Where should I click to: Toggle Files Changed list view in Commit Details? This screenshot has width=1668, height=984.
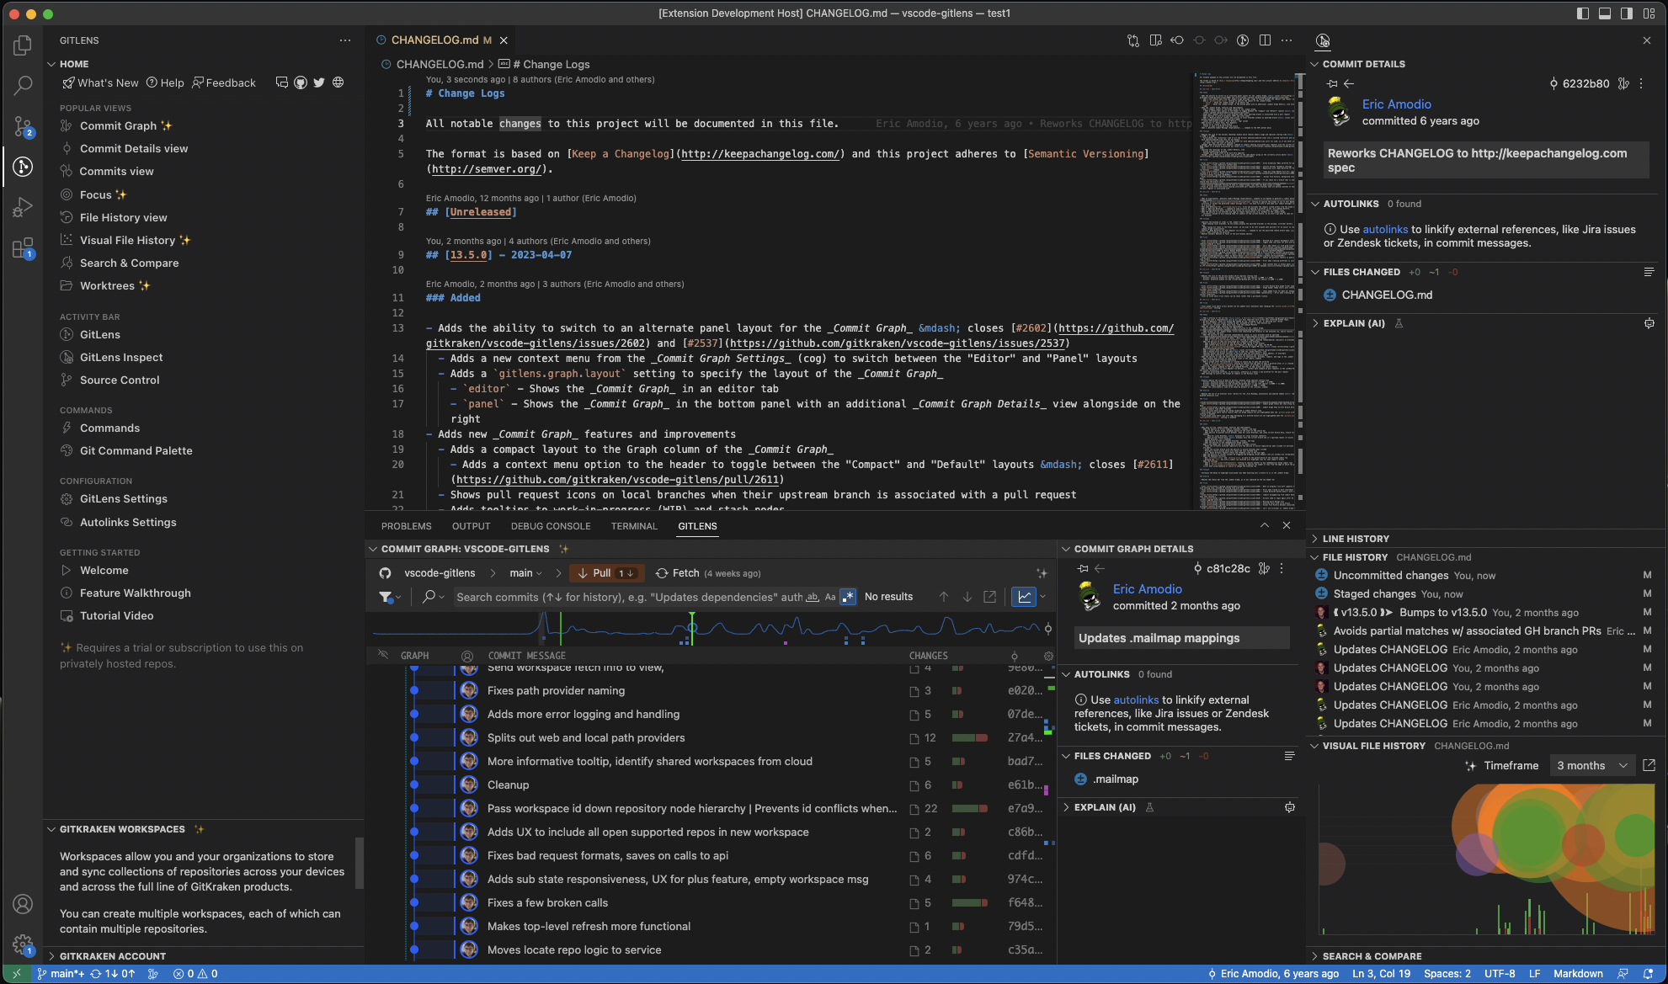[x=1649, y=272]
